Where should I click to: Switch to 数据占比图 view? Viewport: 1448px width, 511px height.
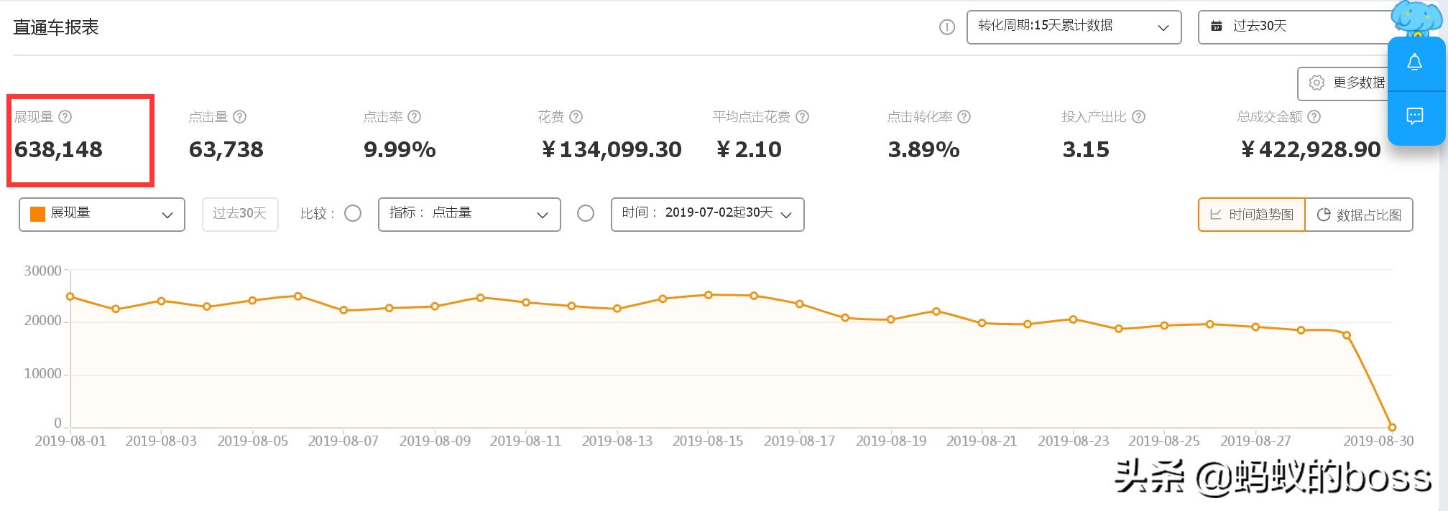tap(1359, 215)
